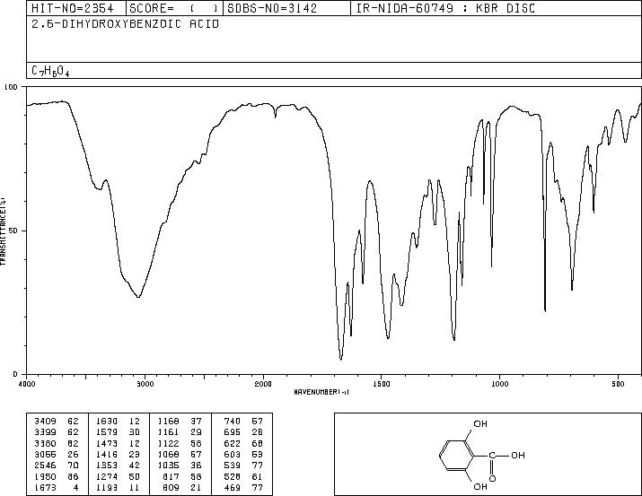Click the top OH group of the structure
Viewport: 642px width, 496px height.
click(x=480, y=424)
